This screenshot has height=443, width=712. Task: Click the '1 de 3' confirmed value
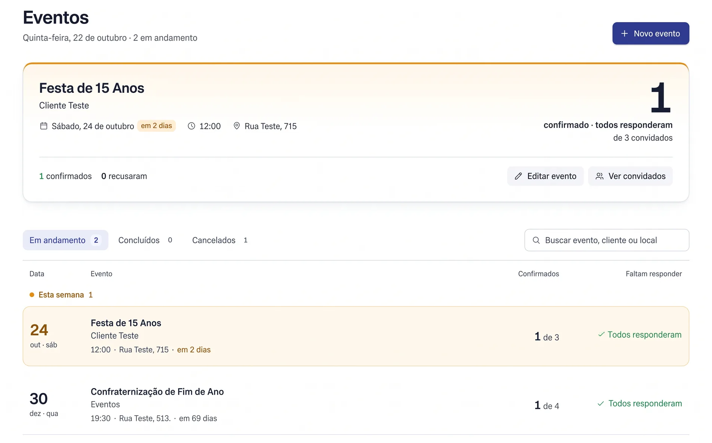point(547,337)
